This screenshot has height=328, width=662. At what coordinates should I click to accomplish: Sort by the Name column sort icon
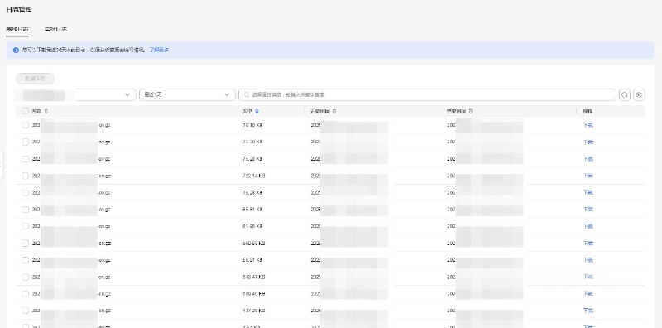click(x=46, y=111)
